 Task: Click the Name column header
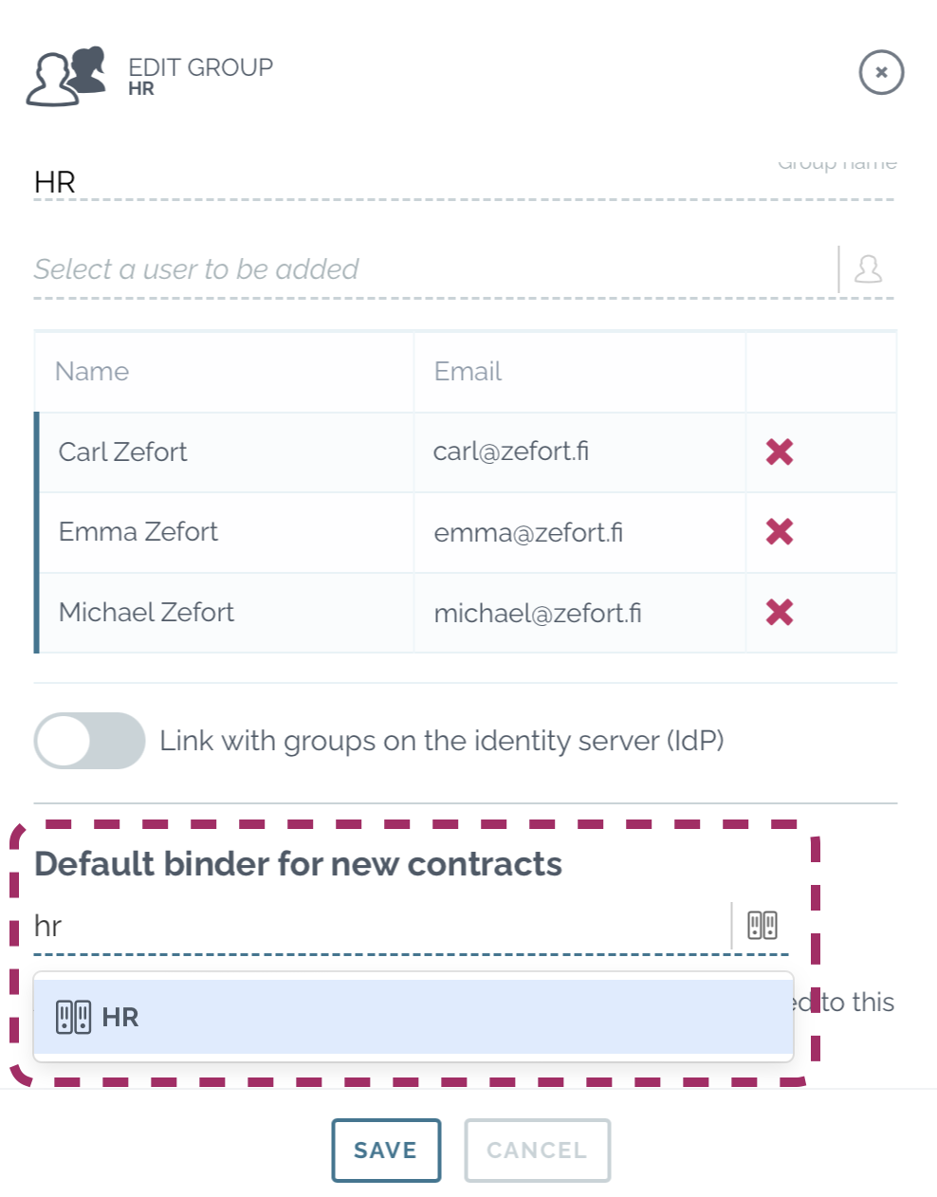(92, 372)
